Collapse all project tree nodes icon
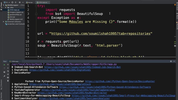 pos(16,2)
